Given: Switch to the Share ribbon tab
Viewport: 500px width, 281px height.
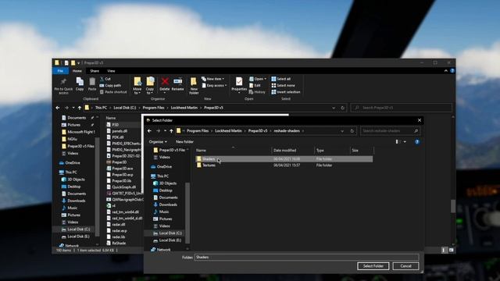Looking at the screenshot, I should (95, 71).
